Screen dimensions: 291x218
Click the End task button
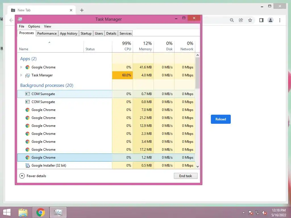pyautogui.click(x=186, y=176)
